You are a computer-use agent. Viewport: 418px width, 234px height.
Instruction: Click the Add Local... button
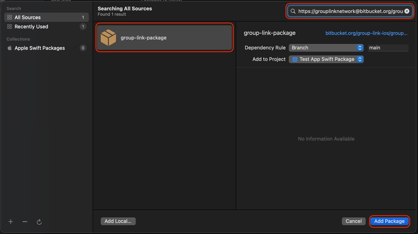[118, 221]
